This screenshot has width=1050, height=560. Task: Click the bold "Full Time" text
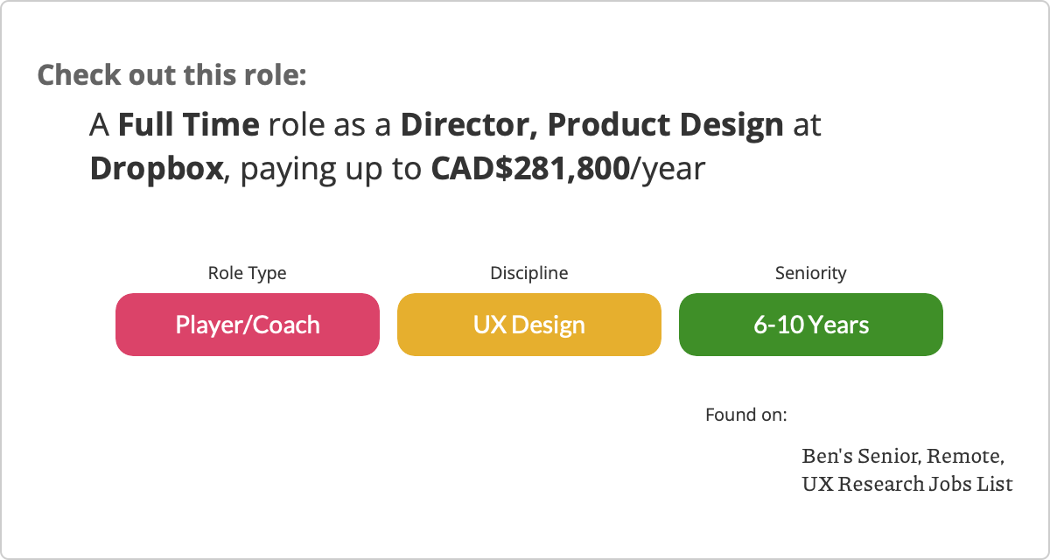188,126
